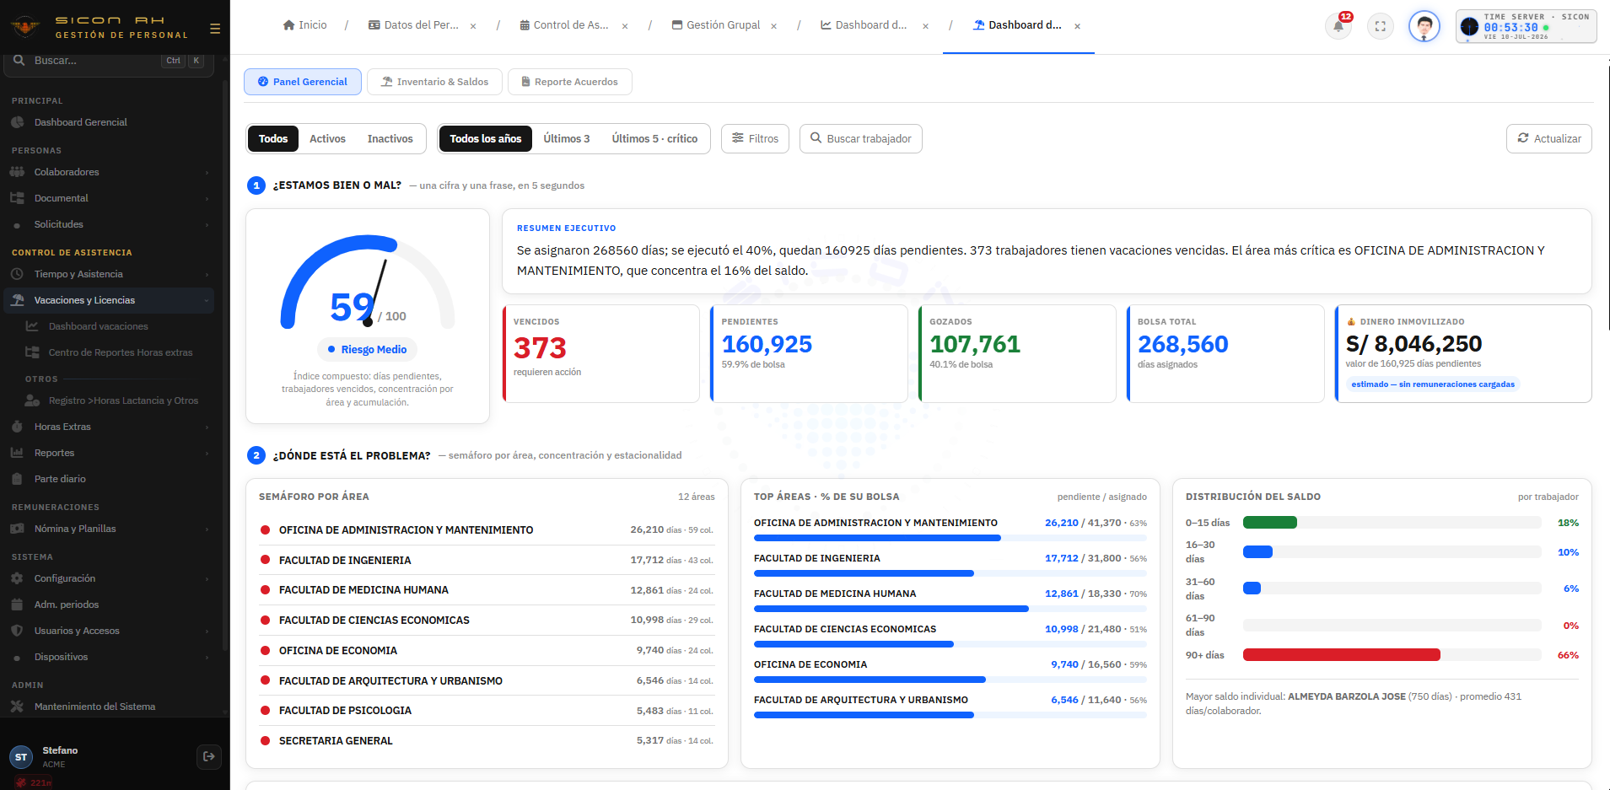Select the Inactivos status filter
Screen dimensions: 1610x790
coord(390,139)
